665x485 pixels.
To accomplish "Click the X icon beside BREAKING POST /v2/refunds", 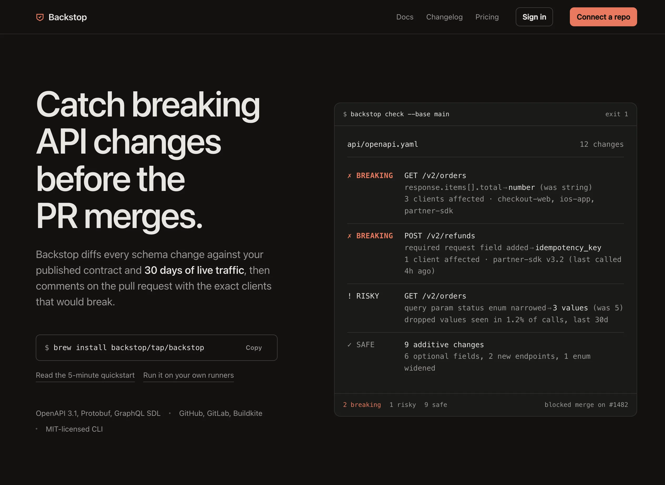I will [349, 236].
